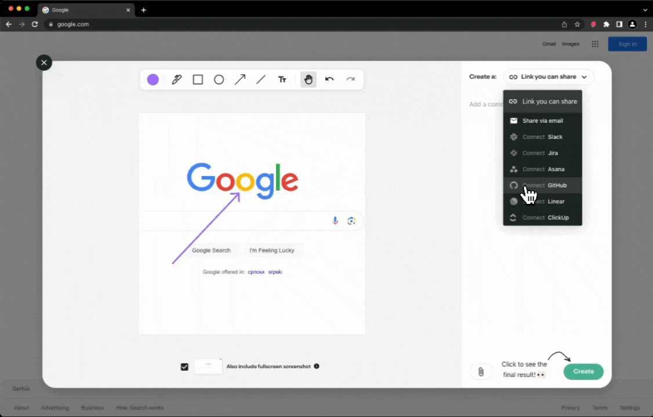653x417 pixels.
Task: Select the circle shape tool
Action: coord(219,80)
